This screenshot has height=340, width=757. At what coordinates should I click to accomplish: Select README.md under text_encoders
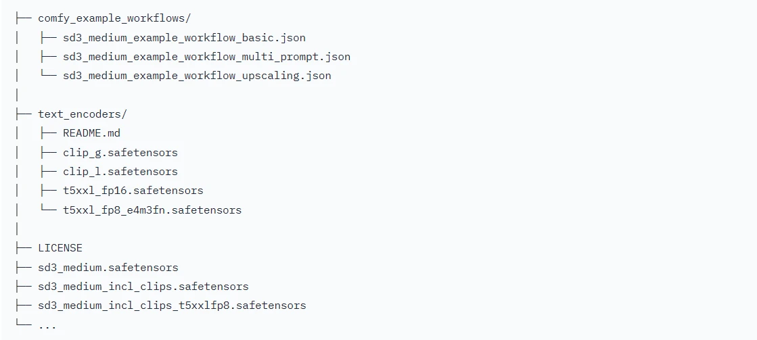(x=91, y=133)
